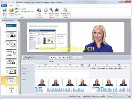132x99 pixels.
Task: Select slide 3 thumbnail
Action: click(x=11, y=35)
